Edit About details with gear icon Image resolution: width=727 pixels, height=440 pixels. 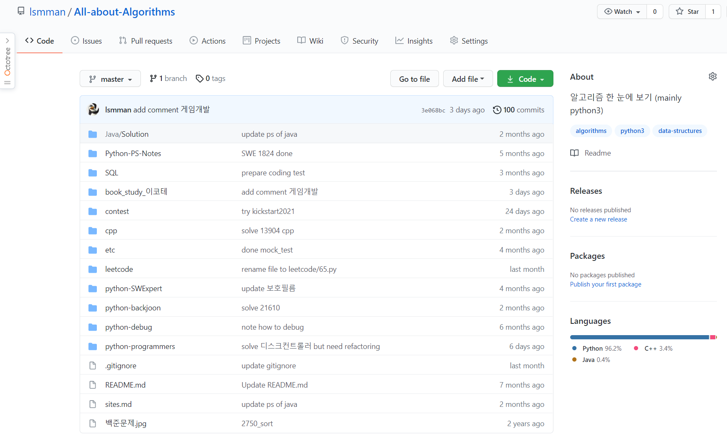[x=713, y=76]
